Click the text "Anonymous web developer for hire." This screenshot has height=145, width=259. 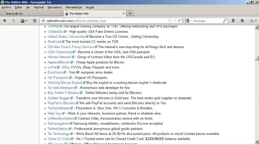tap(105, 88)
